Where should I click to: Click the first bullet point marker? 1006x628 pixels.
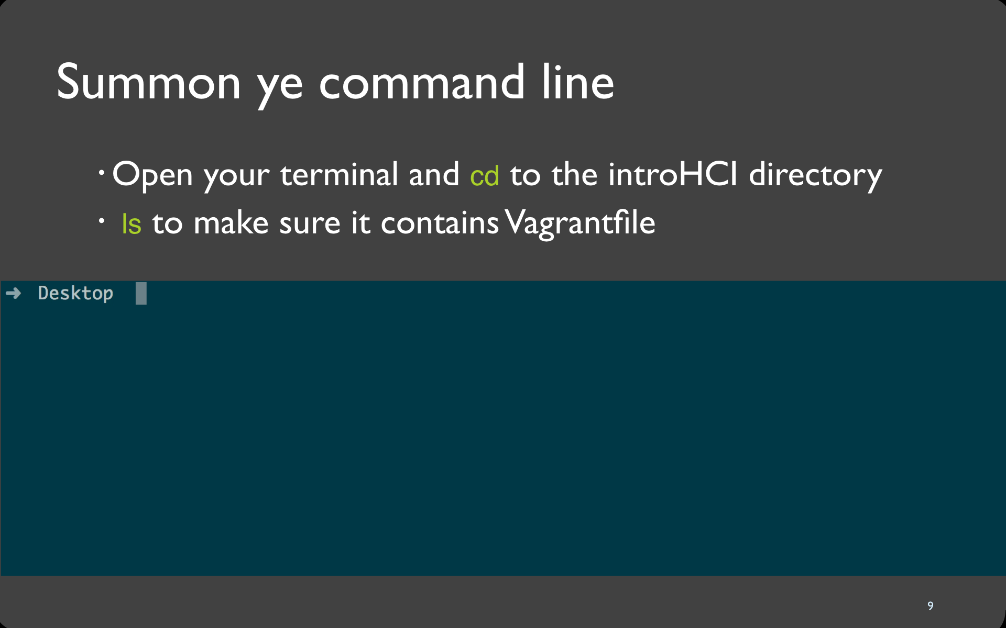point(102,172)
